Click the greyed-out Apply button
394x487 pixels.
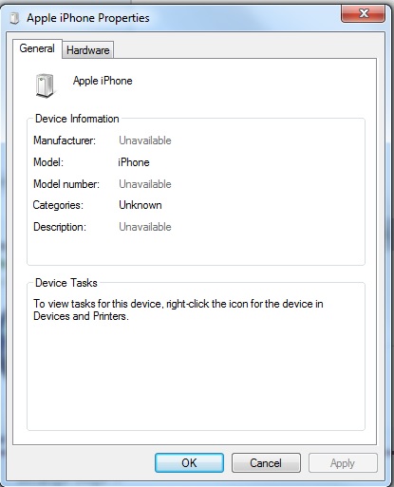tap(343, 463)
